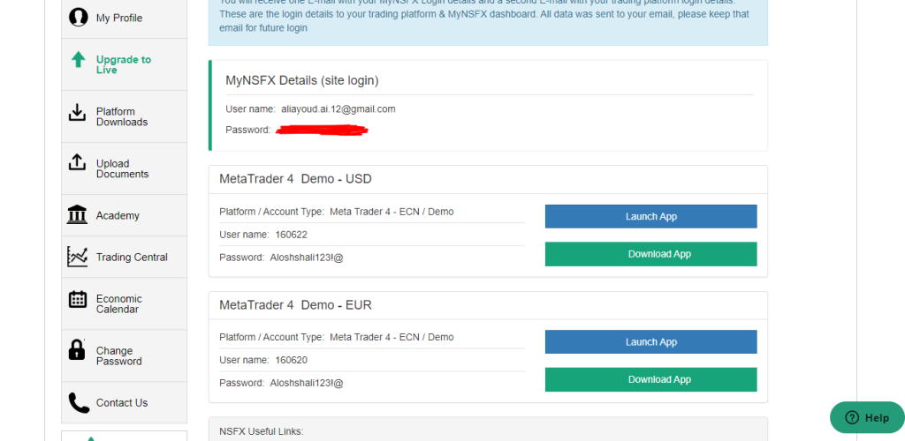The image size is (905, 441).
Task: Click the question mark icon in Help
Action: [x=852, y=418]
